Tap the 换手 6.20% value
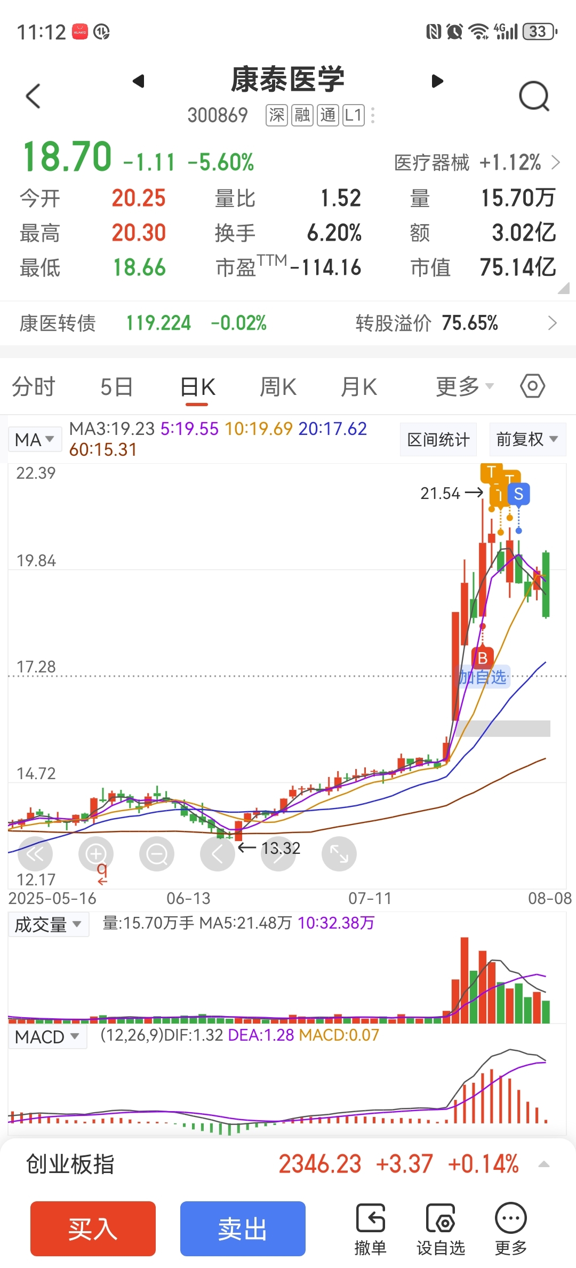The height and width of the screenshot is (1268, 576). [334, 233]
